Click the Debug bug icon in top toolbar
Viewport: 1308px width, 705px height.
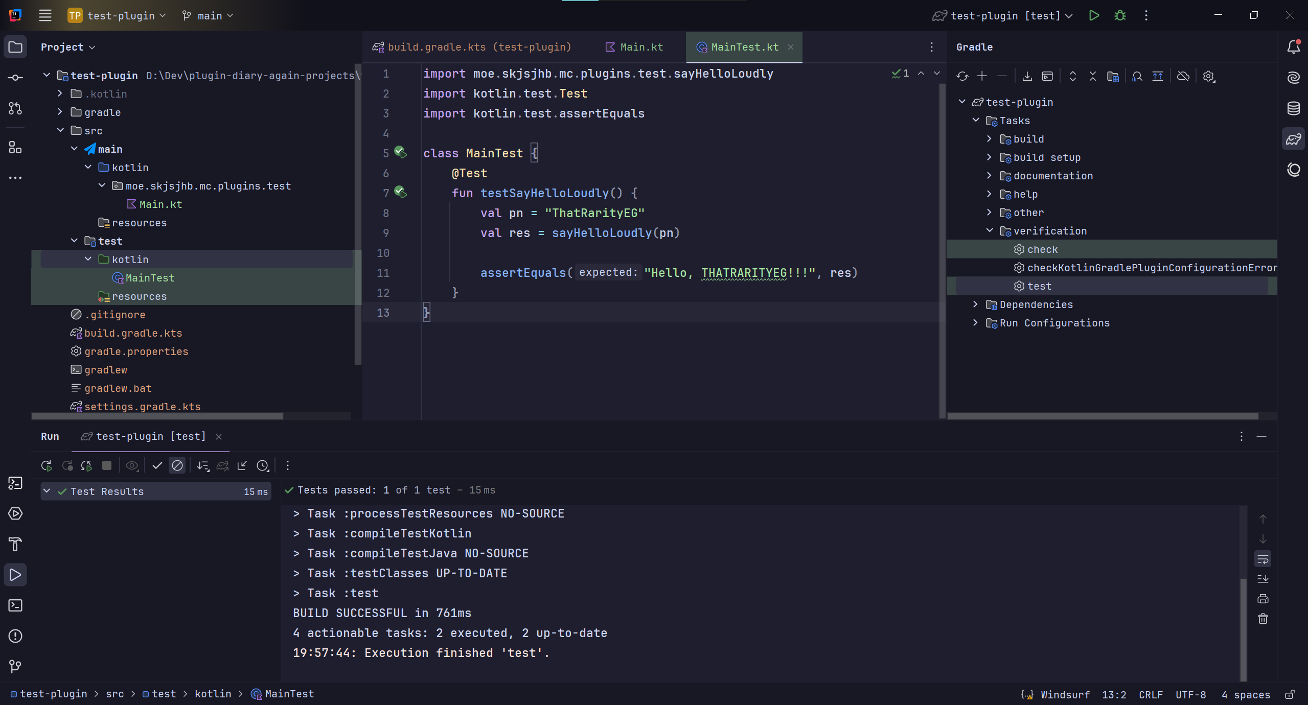click(1120, 16)
